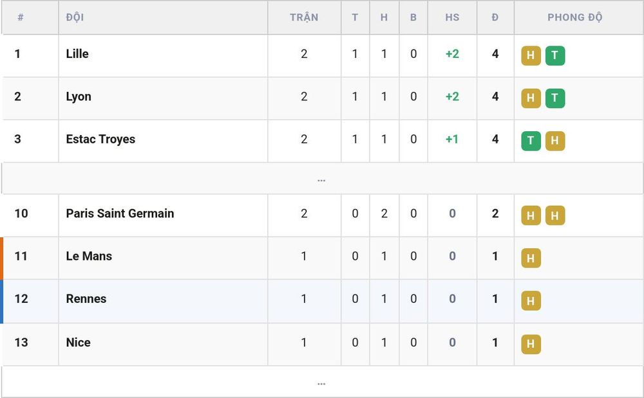Open the Rennes team link
The width and height of the screenshot is (644, 398).
pos(86,299)
